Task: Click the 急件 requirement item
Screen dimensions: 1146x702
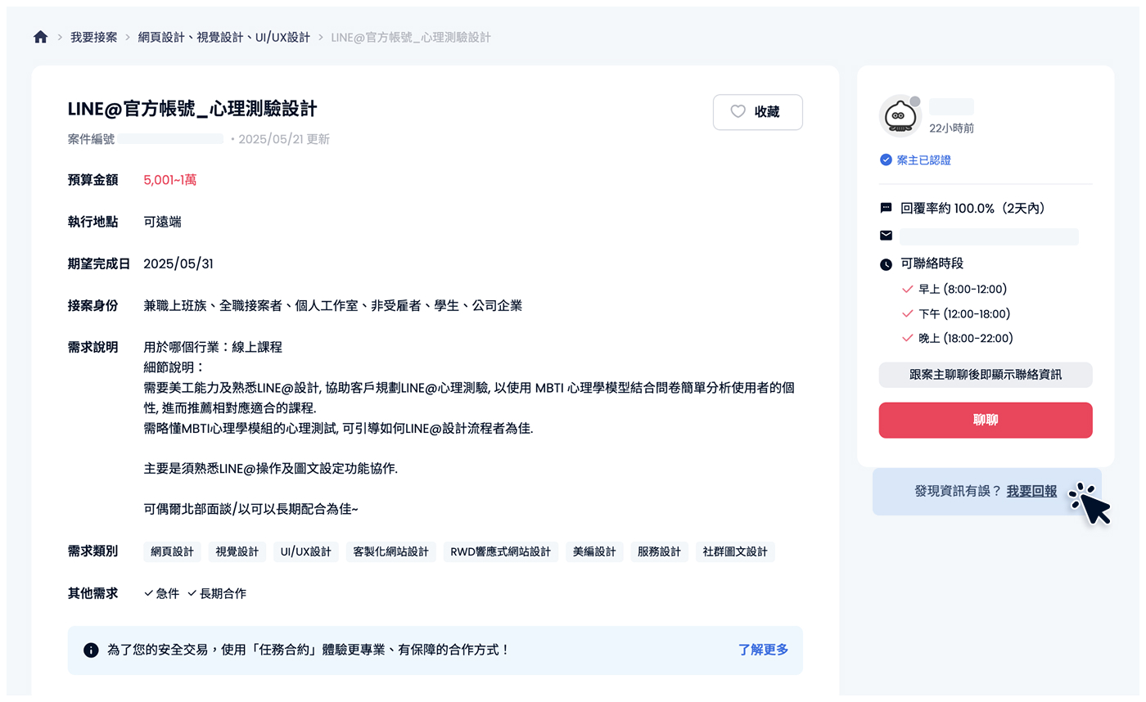Action: (161, 593)
